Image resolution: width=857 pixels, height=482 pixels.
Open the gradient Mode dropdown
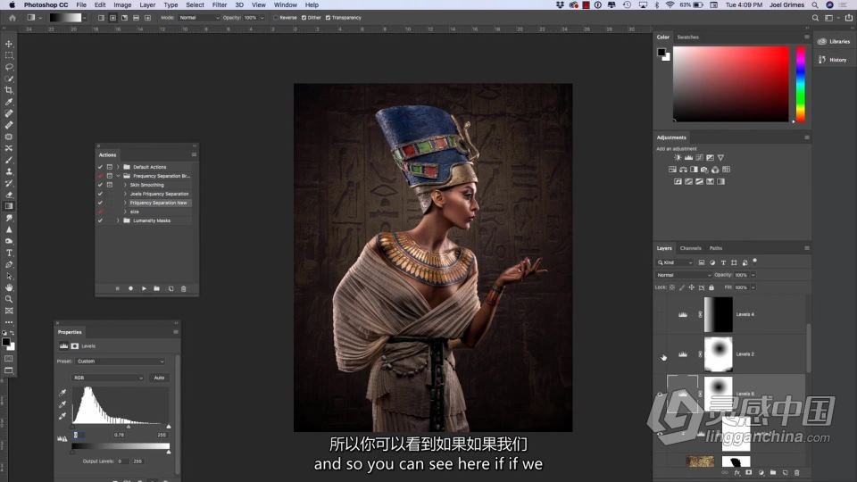pos(199,18)
